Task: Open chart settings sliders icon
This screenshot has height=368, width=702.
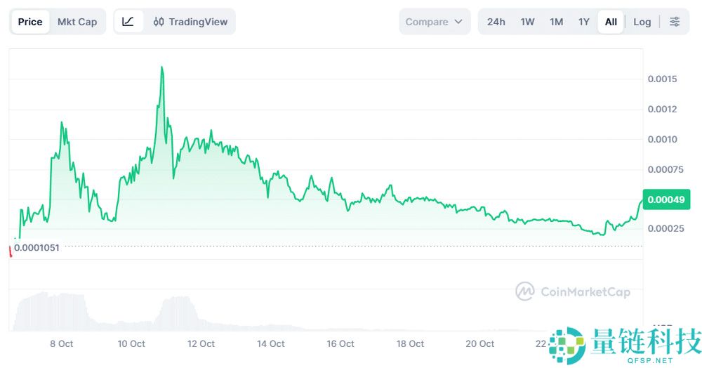Action: [675, 22]
